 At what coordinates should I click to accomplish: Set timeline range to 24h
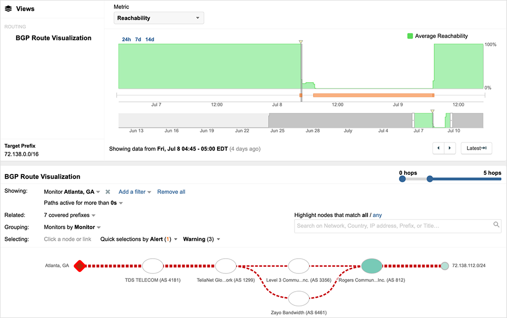(127, 39)
